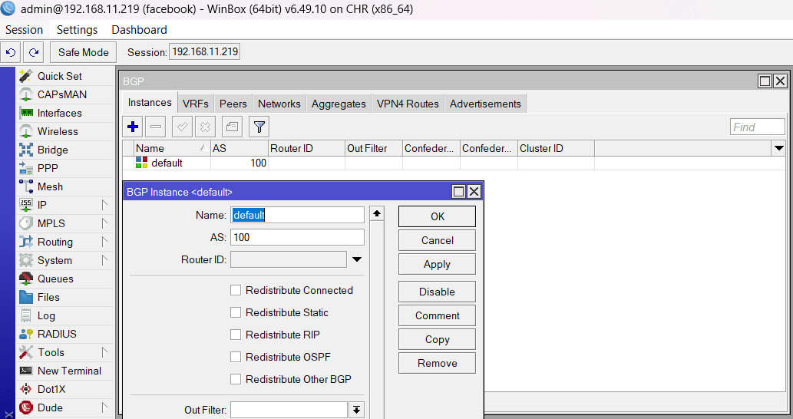Viewport: 793px width, 419px height.
Task: Expand the System submenu arrow
Action: pos(104,260)
